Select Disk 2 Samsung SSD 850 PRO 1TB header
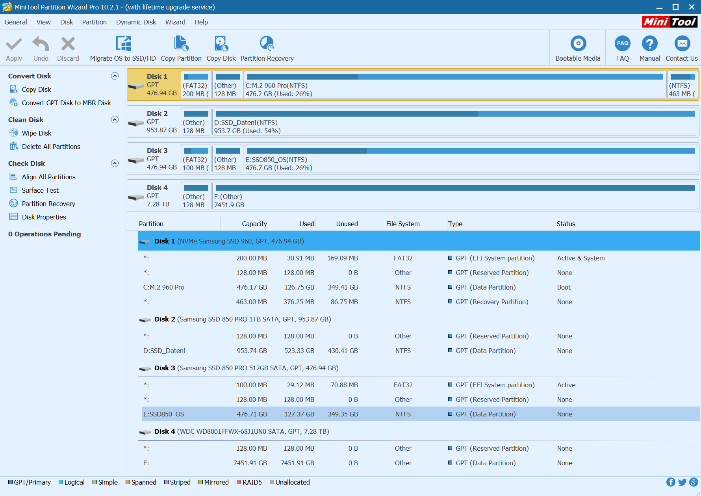This screenshot has width=701, height=496. pos(419,319)
